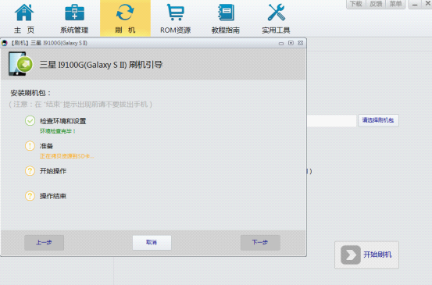Click the 开始操作 question mark icon
The image size is (432, 285).
pos(30,171)
